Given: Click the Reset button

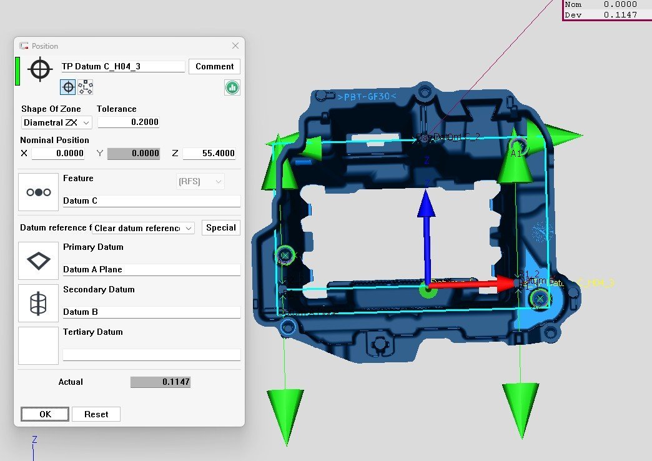Looking at the screenshot, I should pyautogui.click(x=96, y=414).
